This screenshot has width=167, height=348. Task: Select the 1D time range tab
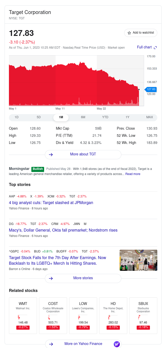(x=17, y=117)
